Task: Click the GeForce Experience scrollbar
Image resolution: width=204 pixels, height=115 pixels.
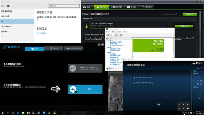Action: (x=200, y=34)
